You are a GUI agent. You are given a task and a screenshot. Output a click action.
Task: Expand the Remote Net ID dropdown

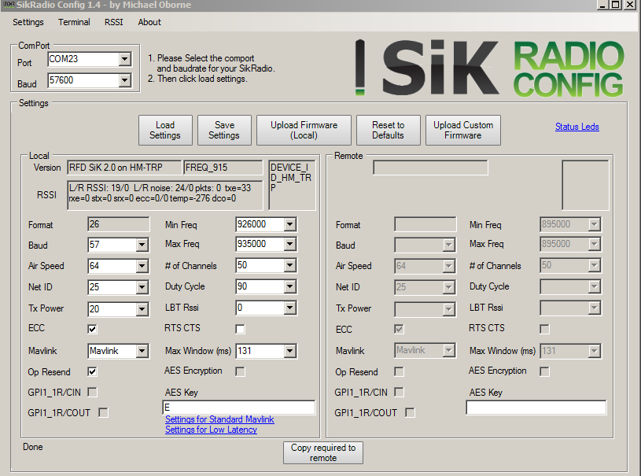click(x=448, y=287)
